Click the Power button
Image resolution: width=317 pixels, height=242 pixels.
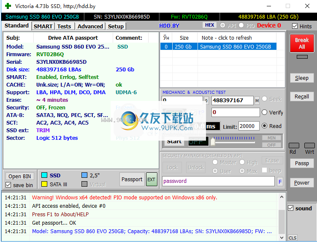[x=302, y=183]
